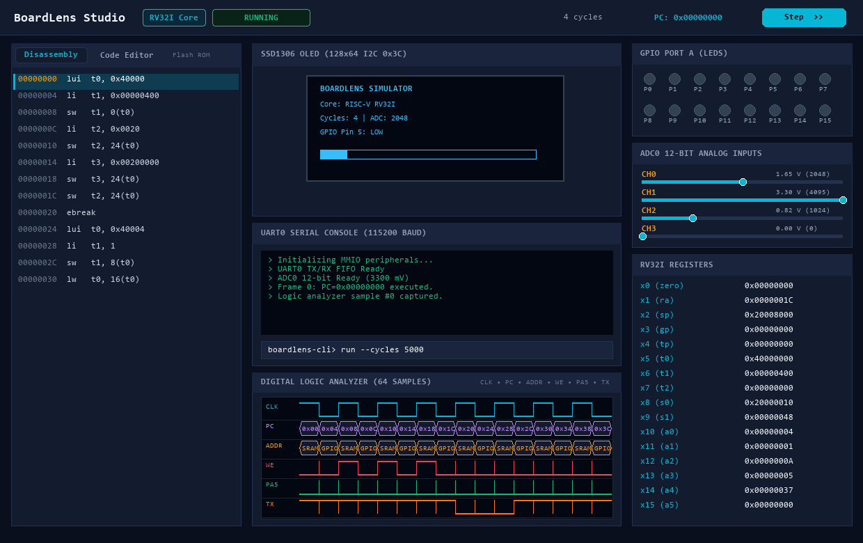The height and width of the screenshot is (543, 863).
Task: Select disassembly row at address 00000030
Action: [126, 279]
